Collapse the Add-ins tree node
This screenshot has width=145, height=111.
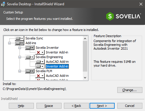(9, 43)
